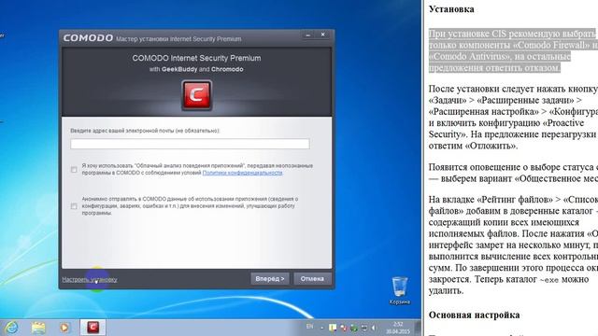Viewport: 598px width, 336px height.
Task: Enable anonymous usage data sending checkbox
Action: [x=74, y=206]
